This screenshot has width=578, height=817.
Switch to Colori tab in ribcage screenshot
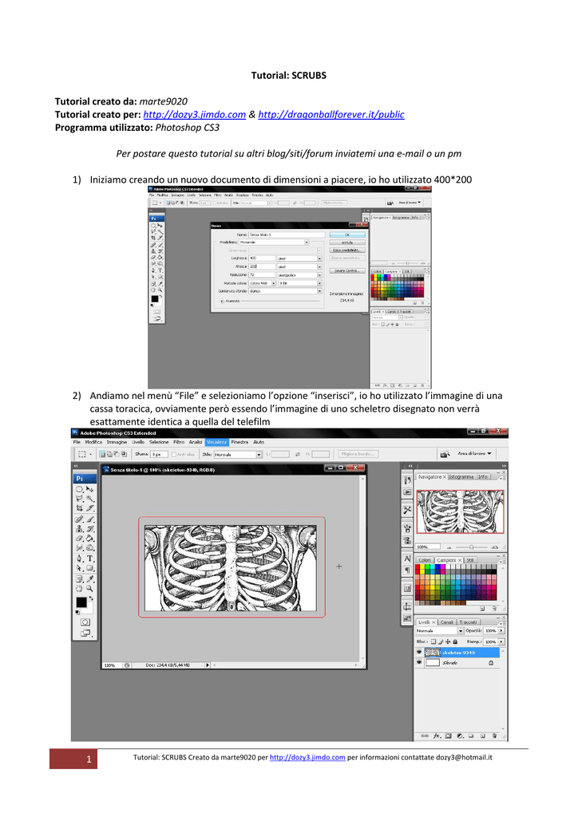click(x=424, y=560)
